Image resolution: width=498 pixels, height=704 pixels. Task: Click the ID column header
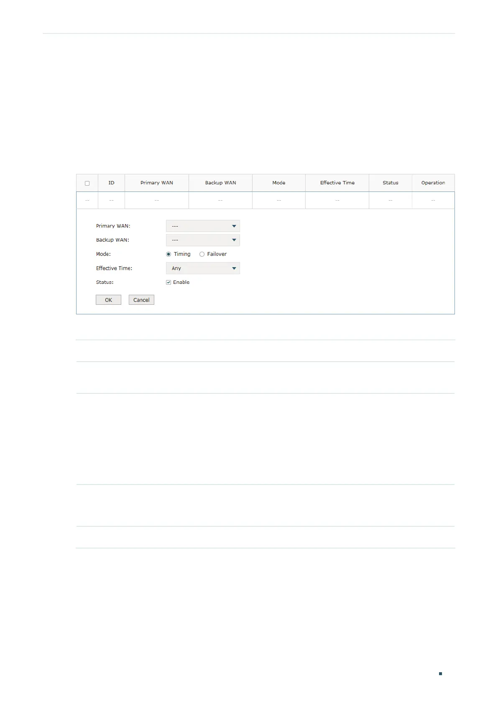[111, 183]
